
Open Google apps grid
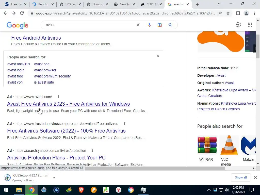coord(250,25)
